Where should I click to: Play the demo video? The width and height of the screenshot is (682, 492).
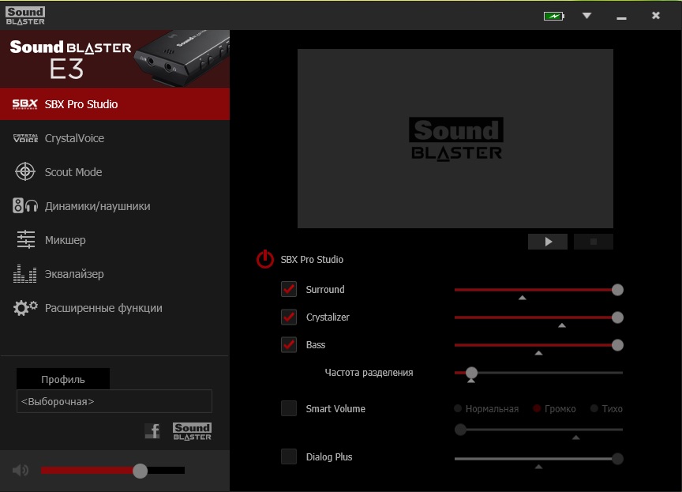(x=548, y=242)
